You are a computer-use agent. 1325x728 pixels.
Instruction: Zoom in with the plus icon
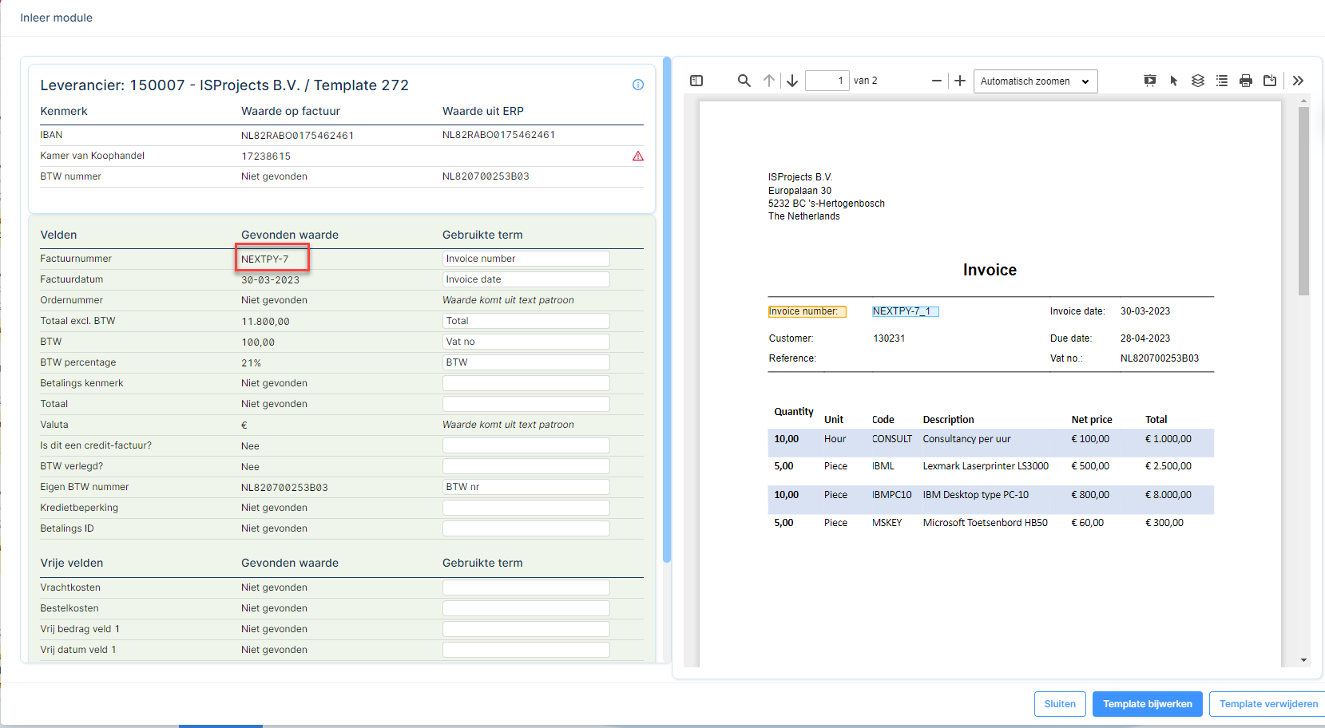(960, 81)
